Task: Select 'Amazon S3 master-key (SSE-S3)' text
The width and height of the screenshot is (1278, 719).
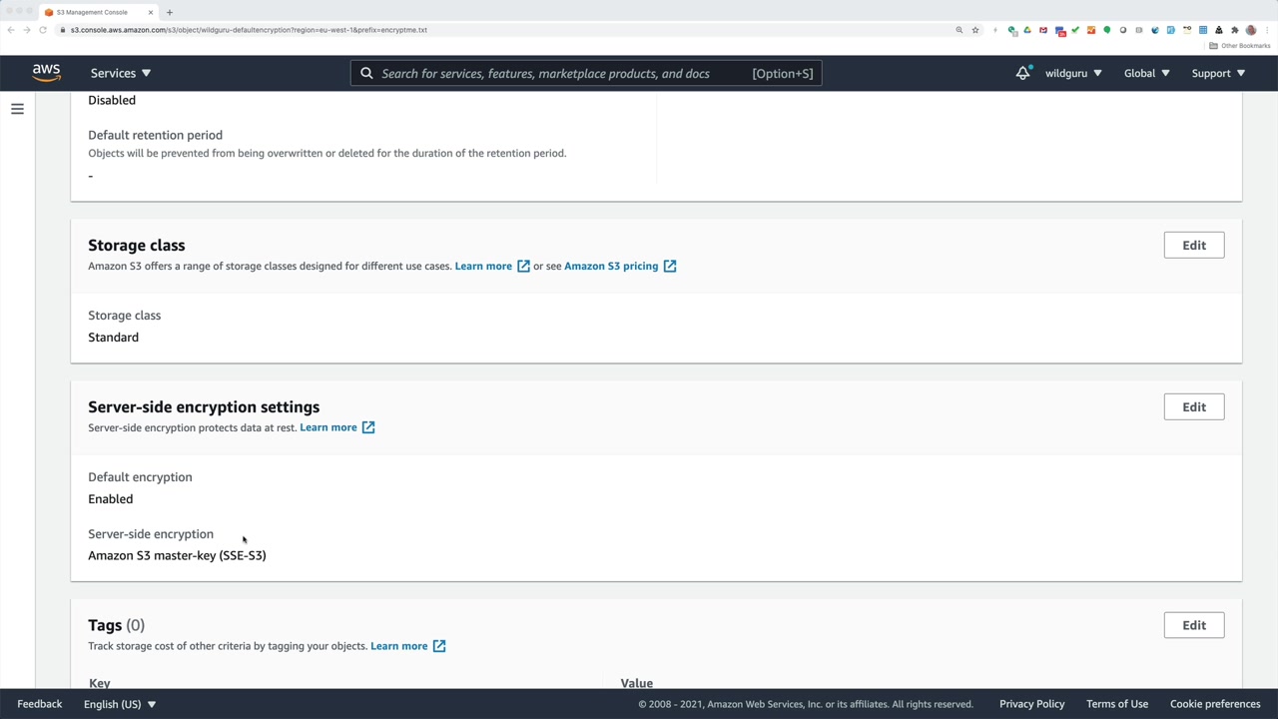Action: pos(177,555)
